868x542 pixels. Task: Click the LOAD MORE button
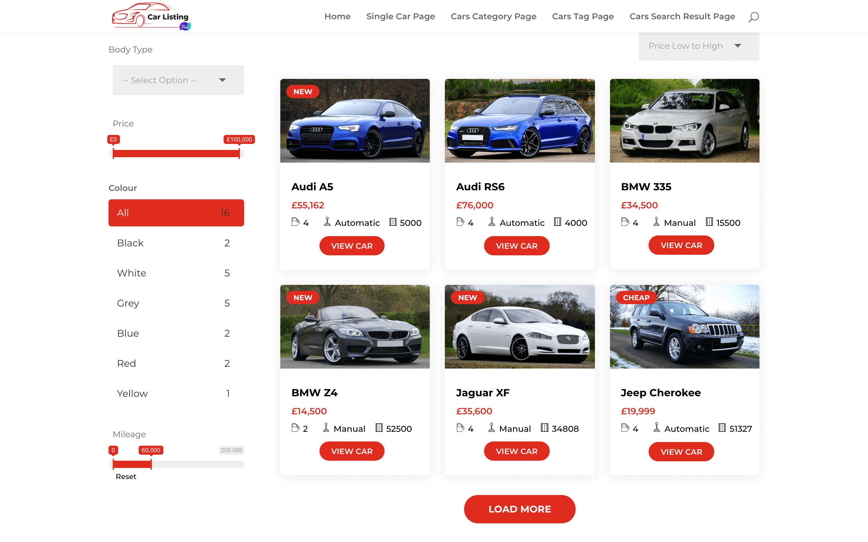520,509
